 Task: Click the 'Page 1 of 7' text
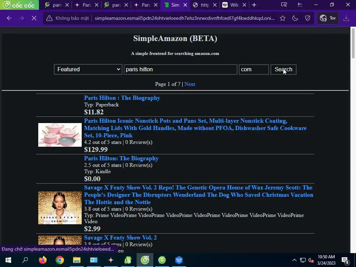point(168,84)
